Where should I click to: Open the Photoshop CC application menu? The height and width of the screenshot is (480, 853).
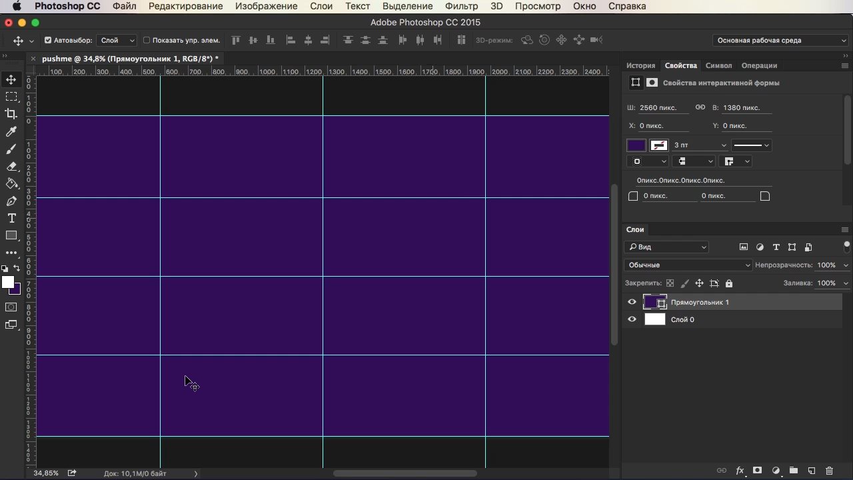[x=67, y=6]
